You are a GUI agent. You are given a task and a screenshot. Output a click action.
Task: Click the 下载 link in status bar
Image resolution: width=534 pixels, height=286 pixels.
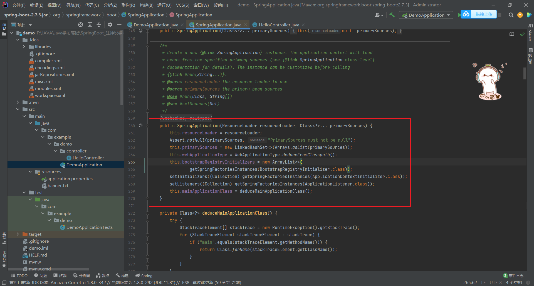[x=185, y=282]
